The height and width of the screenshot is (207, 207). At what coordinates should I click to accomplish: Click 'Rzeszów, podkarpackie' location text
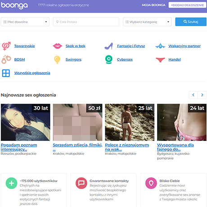coord(18,153)
